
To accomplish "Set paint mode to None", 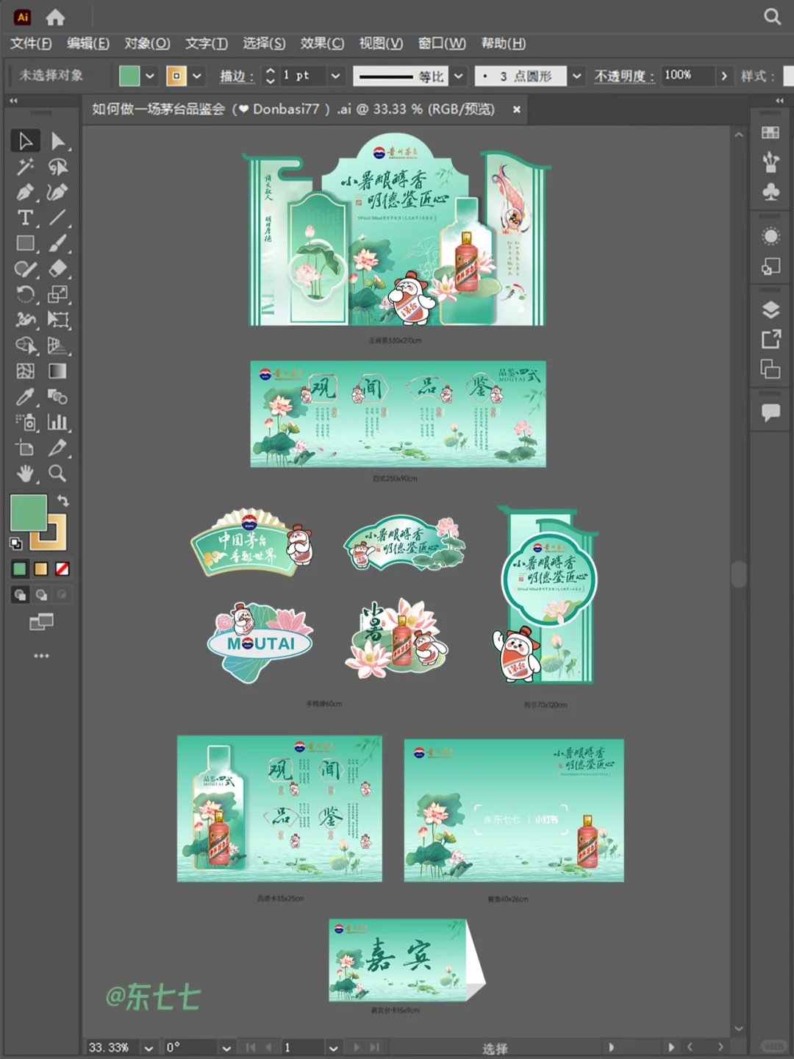I will pyautogui.click(x=62, y=569).
